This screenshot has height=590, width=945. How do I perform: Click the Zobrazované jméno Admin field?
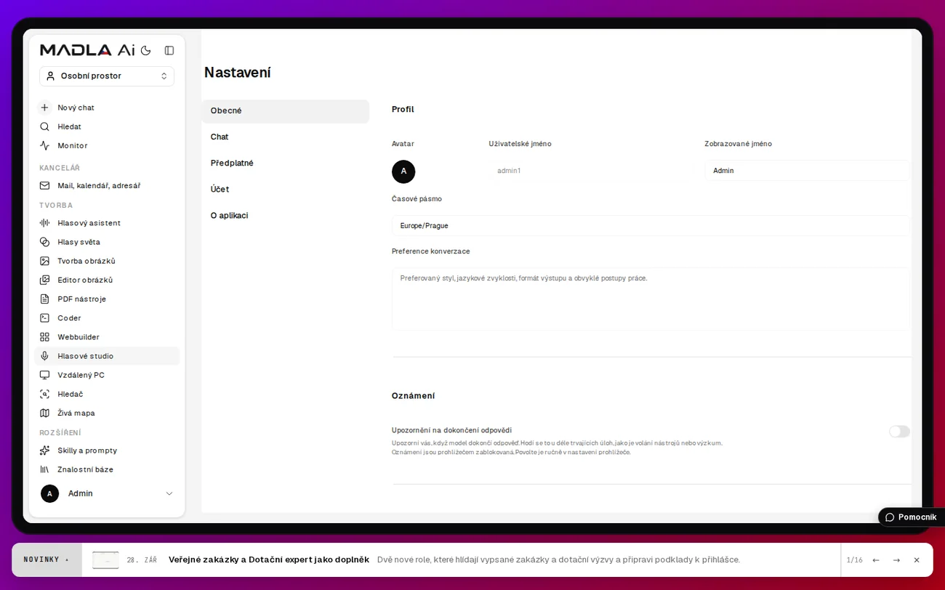coord(807,170)
